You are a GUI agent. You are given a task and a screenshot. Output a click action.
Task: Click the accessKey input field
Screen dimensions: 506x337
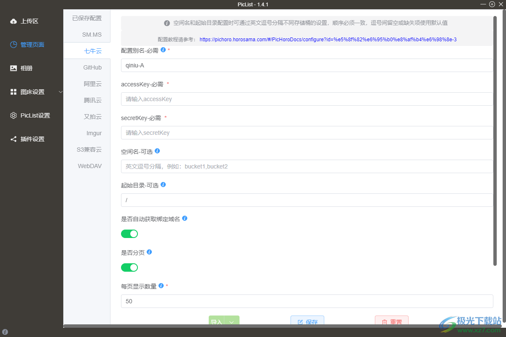[x=307, y=99]
